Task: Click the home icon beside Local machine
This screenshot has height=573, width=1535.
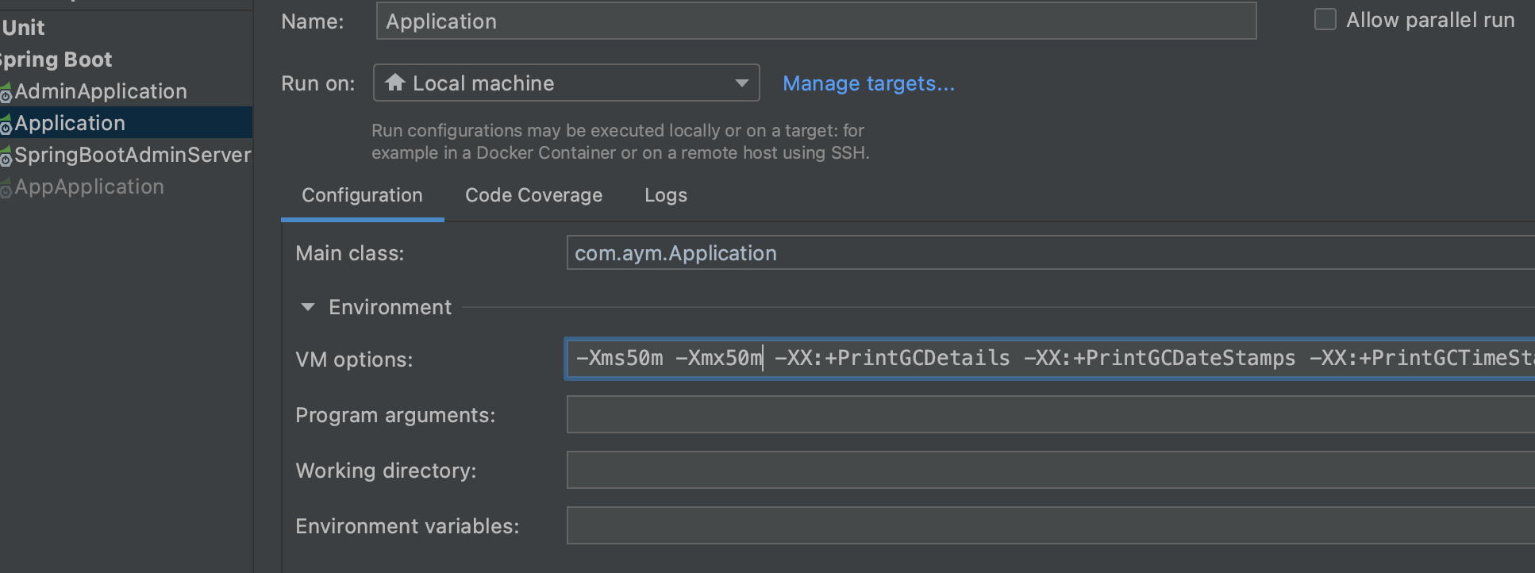Action: click(394, 83)
